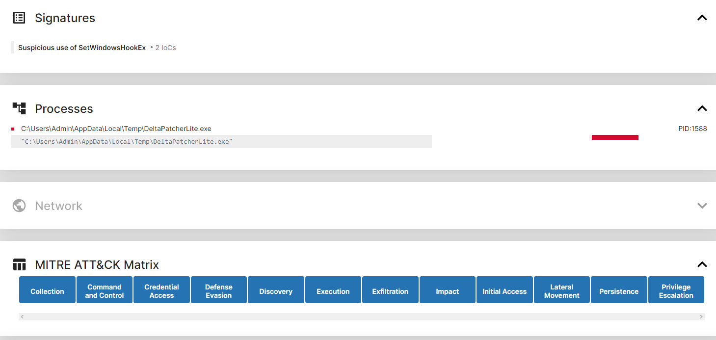The image size is (716, 340).
Task: Open the Suspicious use of SetWindowsHookEx signature
Action: (82, 48)
